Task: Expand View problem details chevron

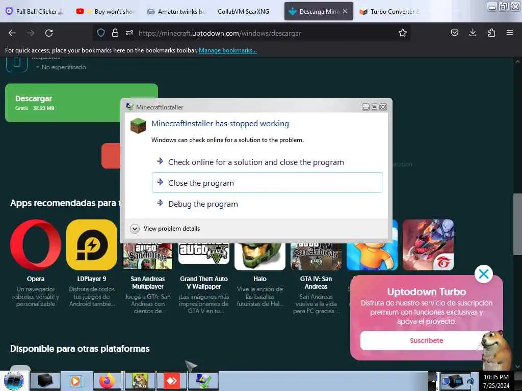Action: point(135,229)
